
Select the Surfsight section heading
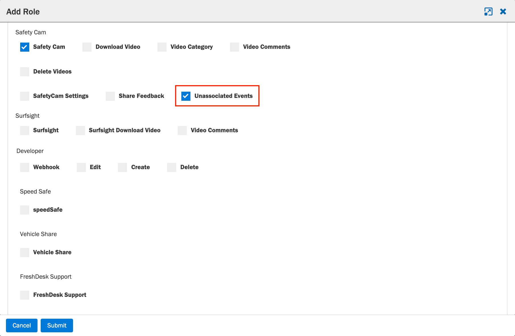point(27,116)
